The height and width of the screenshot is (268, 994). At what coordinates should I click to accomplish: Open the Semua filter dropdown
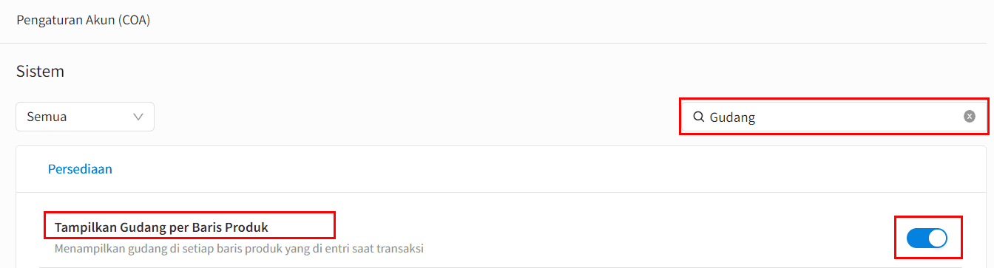coord(85,117)
